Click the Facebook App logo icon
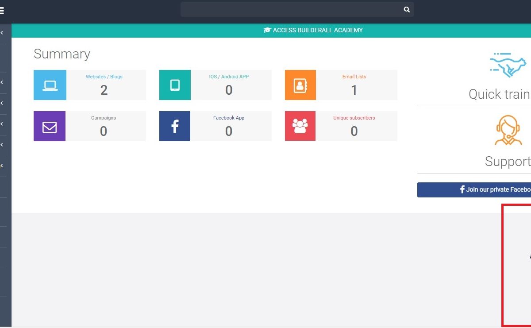Viewport: 531px width, 328px height. (175, 127)
